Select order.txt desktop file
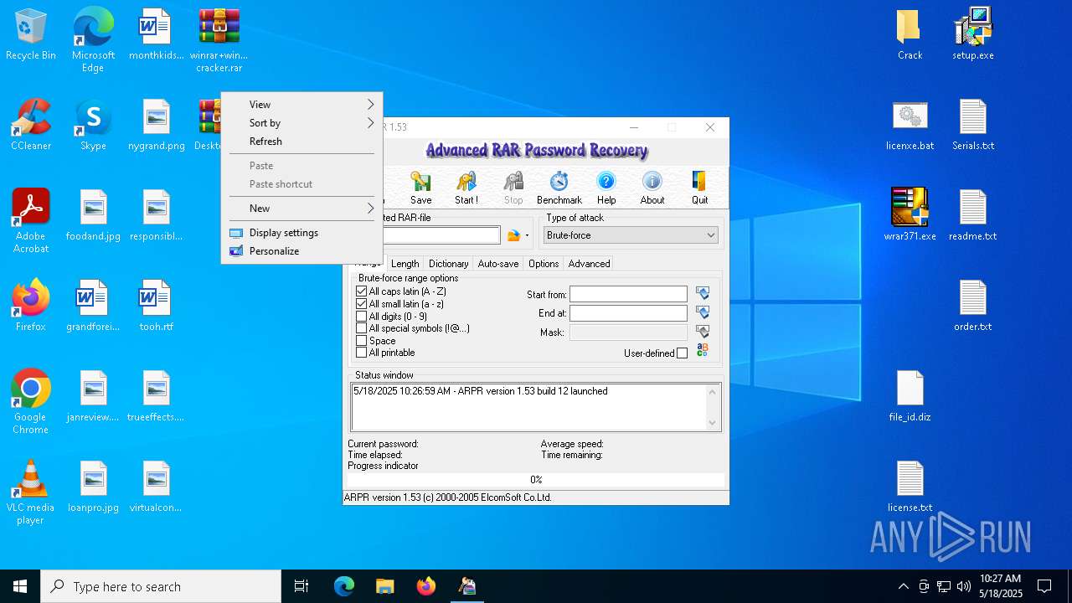Screen dimensions: 1072x603 tap(973, 306)
